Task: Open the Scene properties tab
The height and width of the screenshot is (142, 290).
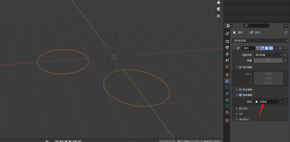Action: (x=227, y=60)
